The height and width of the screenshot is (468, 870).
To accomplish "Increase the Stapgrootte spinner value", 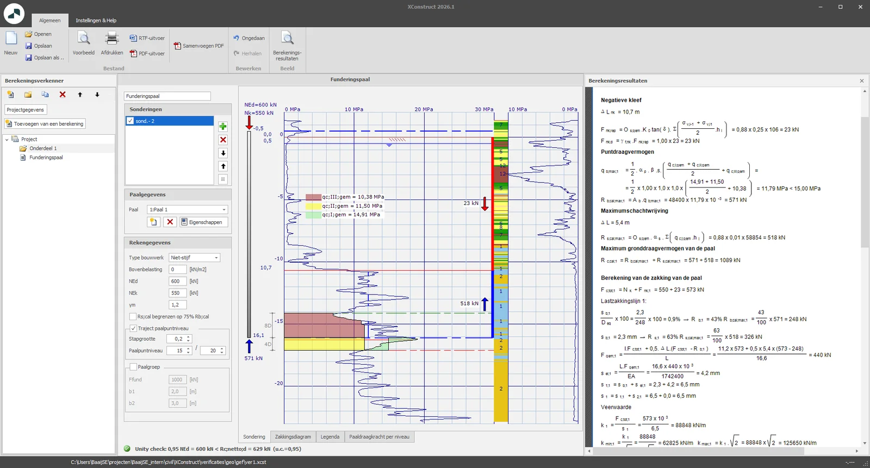I will 189,336.
